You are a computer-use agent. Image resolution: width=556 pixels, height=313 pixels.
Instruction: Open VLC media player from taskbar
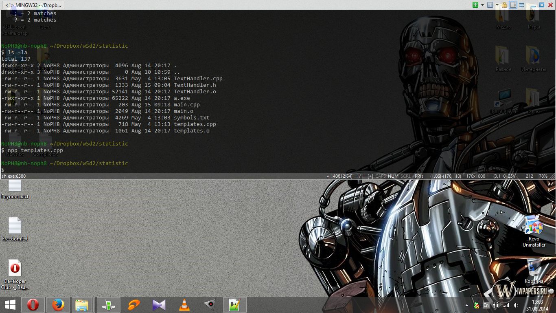[184, 305]
